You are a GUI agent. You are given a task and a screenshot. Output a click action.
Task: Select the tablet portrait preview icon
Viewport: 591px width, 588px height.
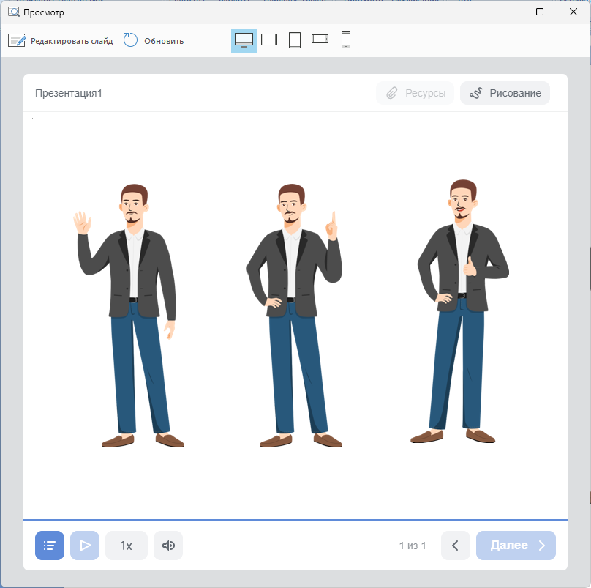[295, 40]
